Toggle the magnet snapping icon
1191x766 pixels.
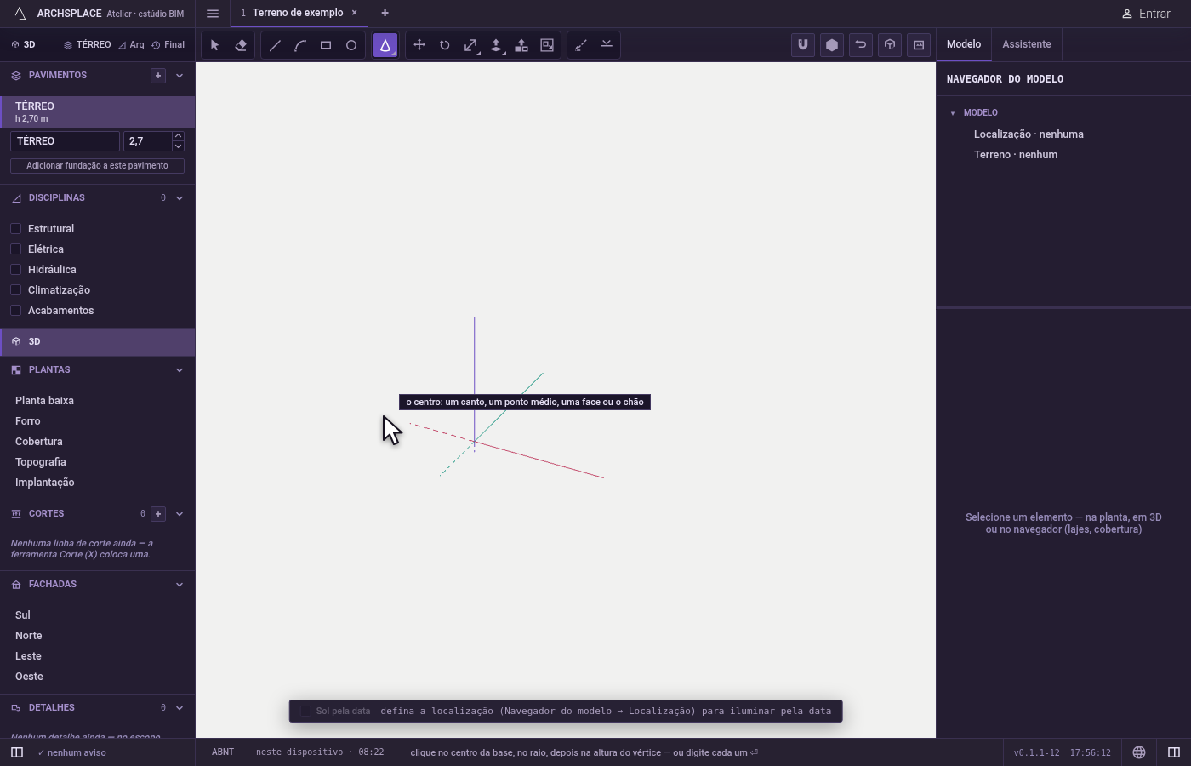803,45
